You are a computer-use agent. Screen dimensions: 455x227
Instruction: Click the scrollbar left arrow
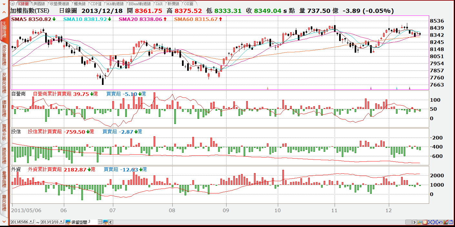coord(111,222)
